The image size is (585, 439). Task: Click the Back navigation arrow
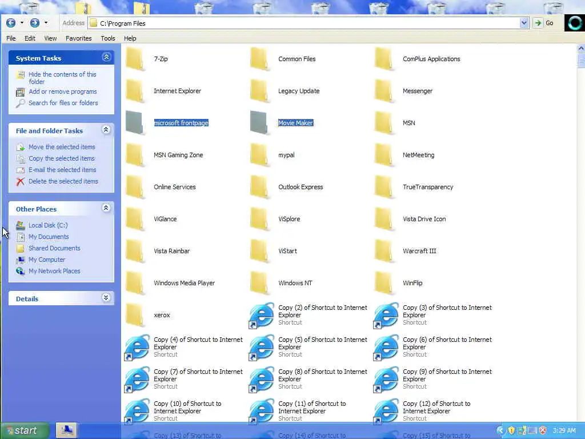(x=11, y=23)
